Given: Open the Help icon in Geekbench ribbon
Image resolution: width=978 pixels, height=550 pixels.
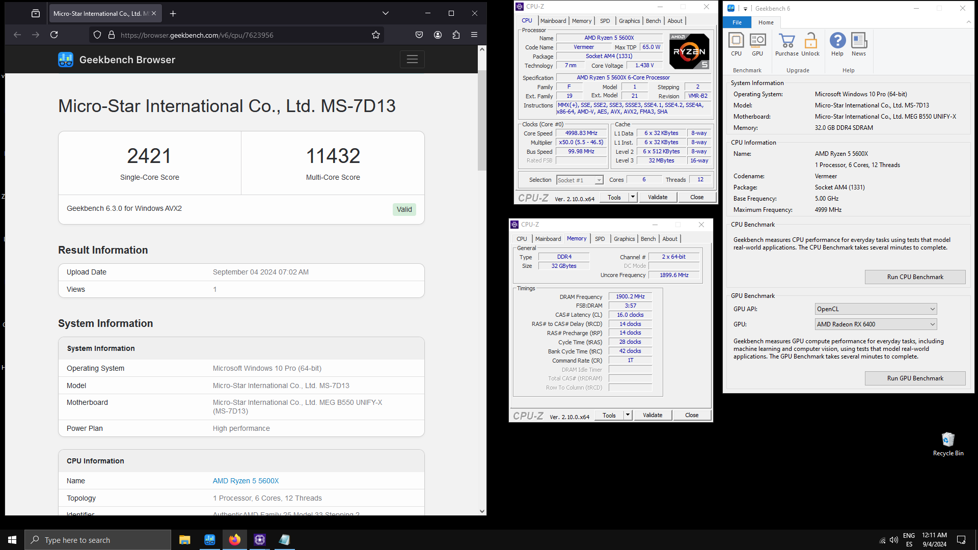Looking at the screenshot, I should tap(837, 44).
